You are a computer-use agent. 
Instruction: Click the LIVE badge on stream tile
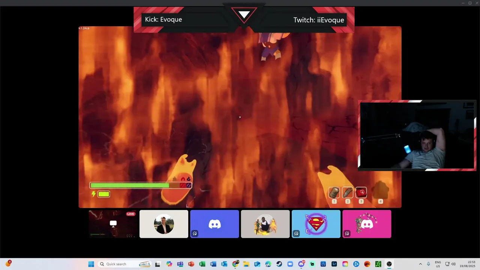pyautogui.click(x=130, y=214)
